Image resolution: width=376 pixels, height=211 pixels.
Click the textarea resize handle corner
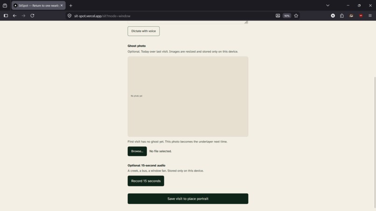coord(246,22)
